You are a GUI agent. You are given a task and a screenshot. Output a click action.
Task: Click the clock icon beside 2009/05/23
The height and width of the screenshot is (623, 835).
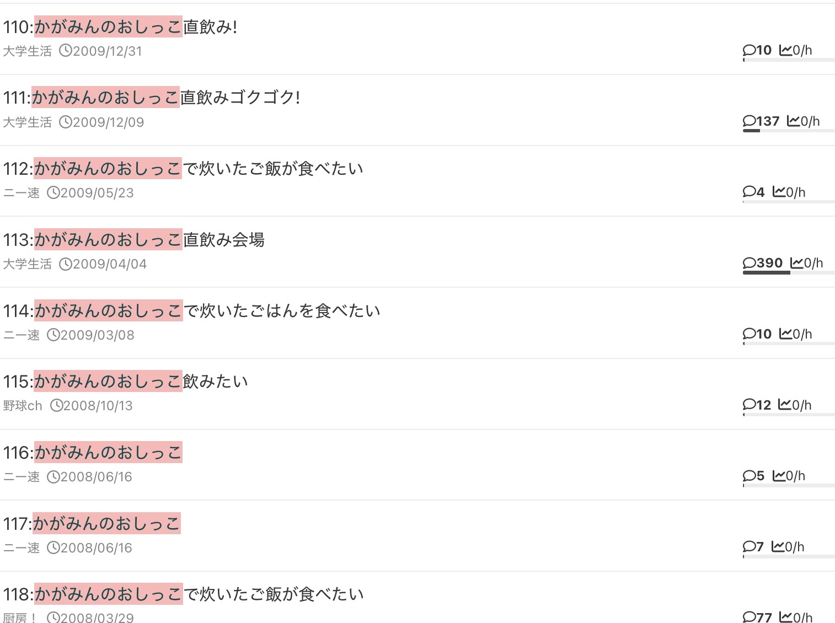[x=53, y=193]
